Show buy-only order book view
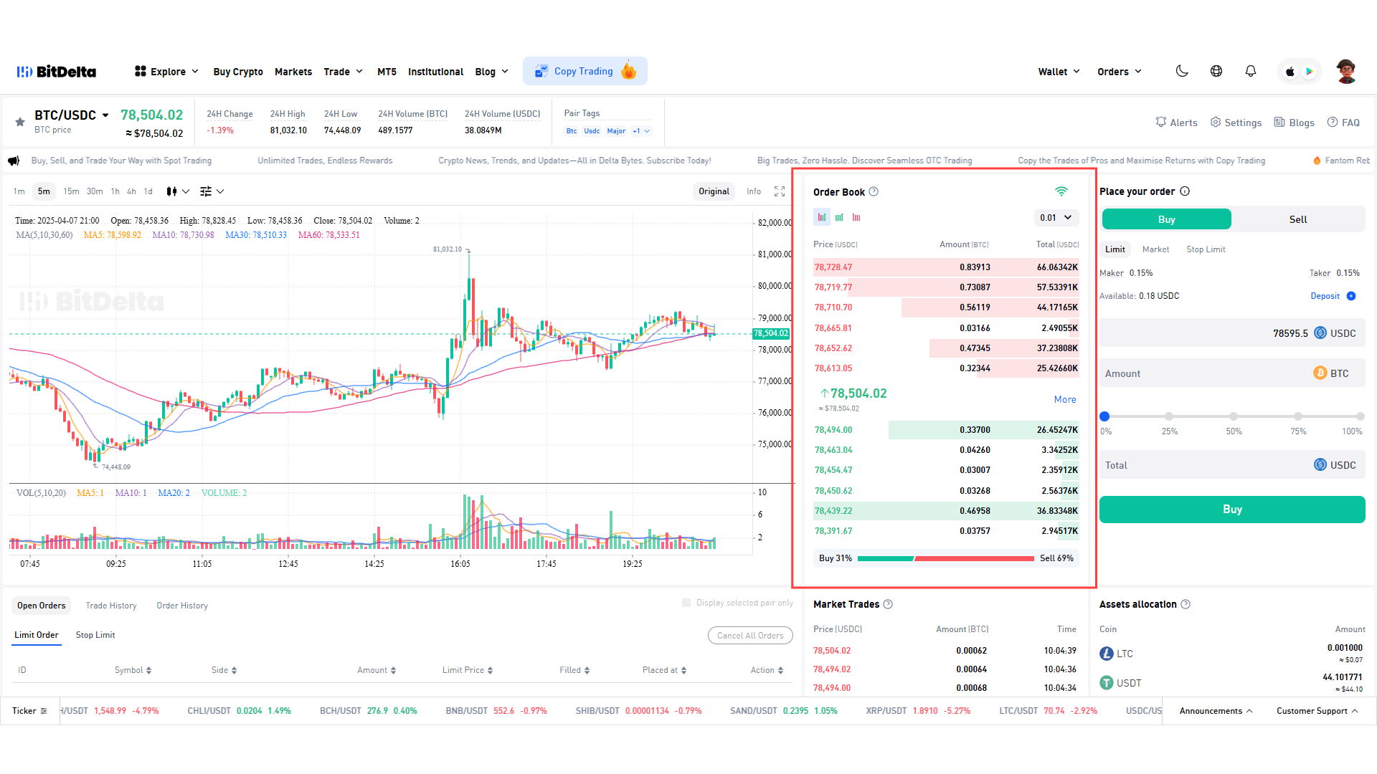 point(839,217)
